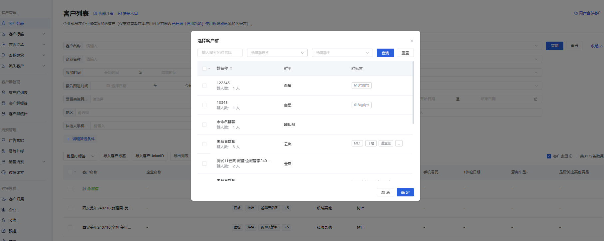604x241 pixels.
Task: Toggle select-all checkbox in dialog table header
Action: click(204, 69)
